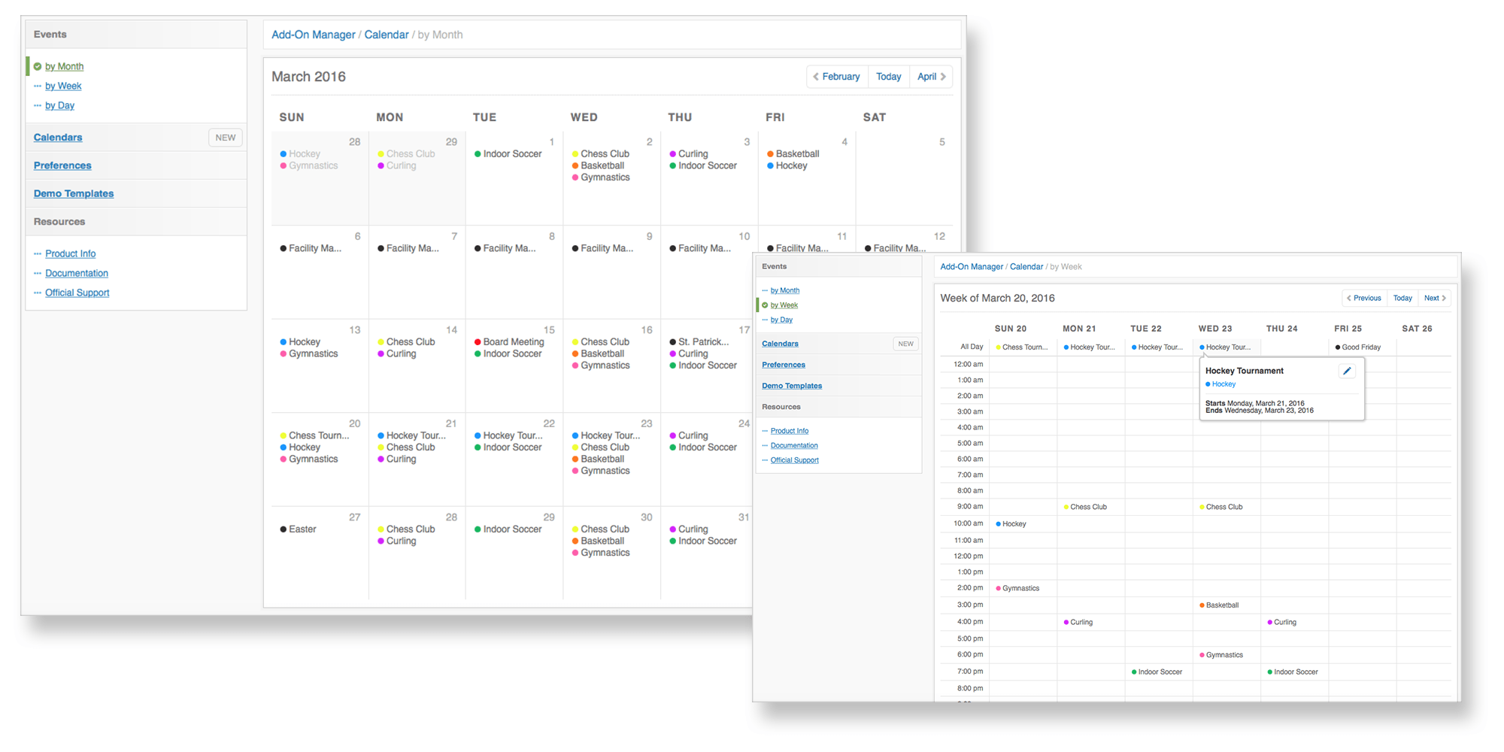The image size is (1504, 752).
Task: Click the pencil edit icon in Hockey Tournament popup
Action: click(1347, 371)
